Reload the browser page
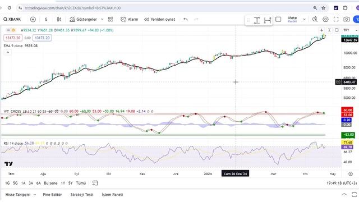 tap(10, 8)
